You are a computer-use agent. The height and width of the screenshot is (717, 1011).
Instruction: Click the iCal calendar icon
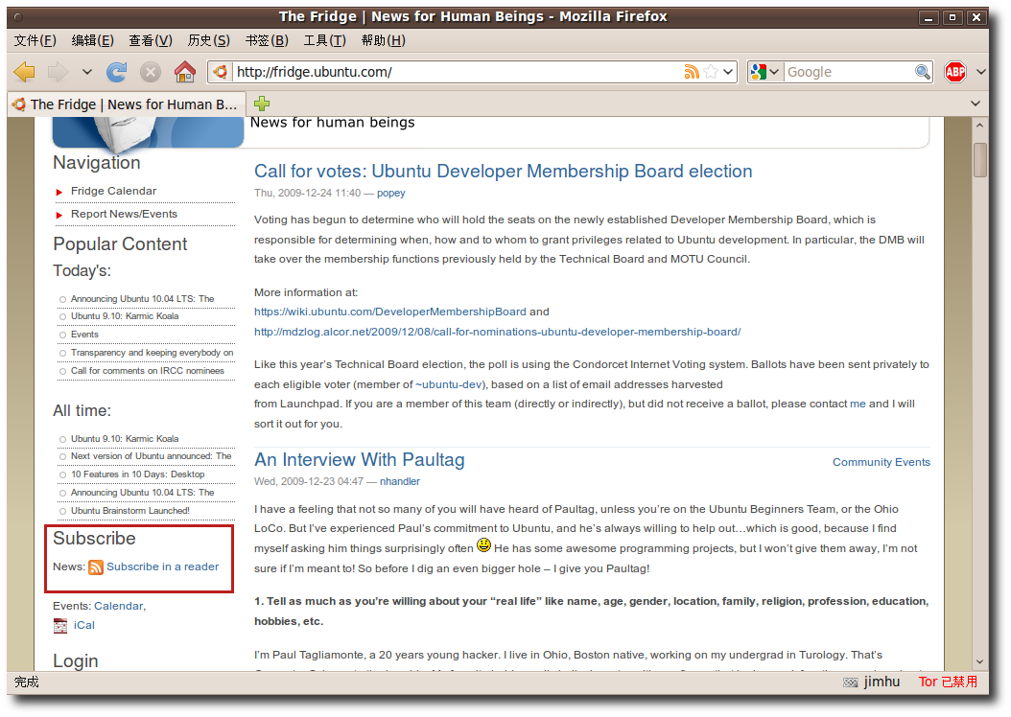(60, 626)
